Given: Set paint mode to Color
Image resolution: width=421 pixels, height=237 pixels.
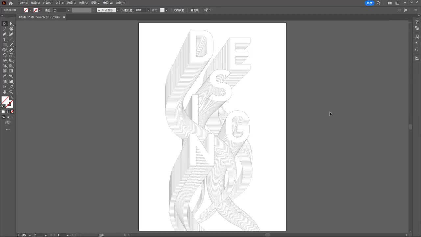Looking at the screenshot, I should 4,112.
